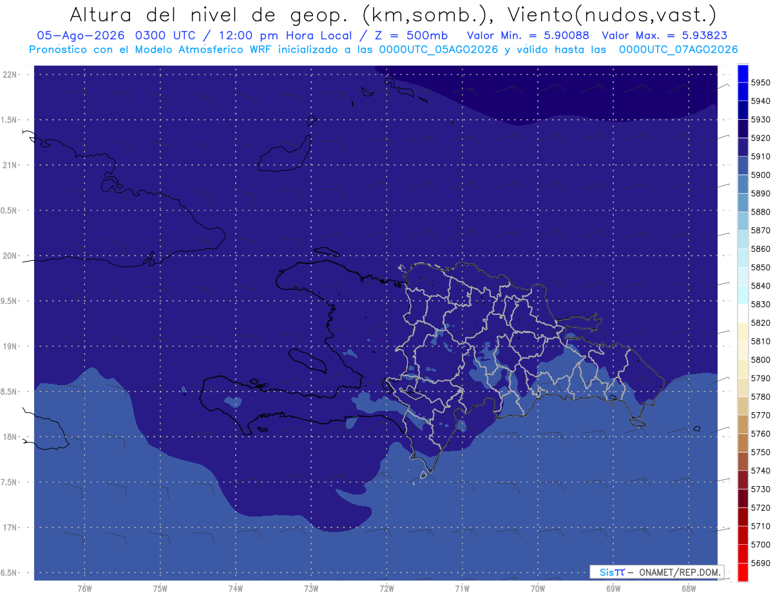Viewport: 773px width, 597px height.
Task: Click 'Valor Max. = 5.93823' text
Action: tap(666, 35)
